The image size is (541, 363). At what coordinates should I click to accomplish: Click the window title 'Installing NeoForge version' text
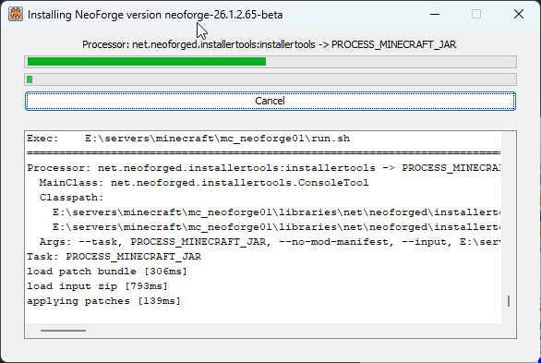click(x=155, y=15)
